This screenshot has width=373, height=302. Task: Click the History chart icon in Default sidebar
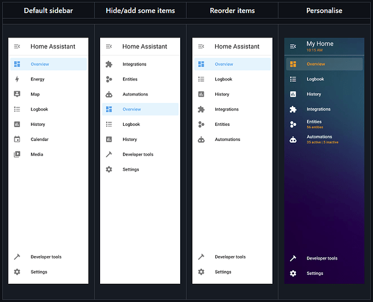(x=17, y=124)
